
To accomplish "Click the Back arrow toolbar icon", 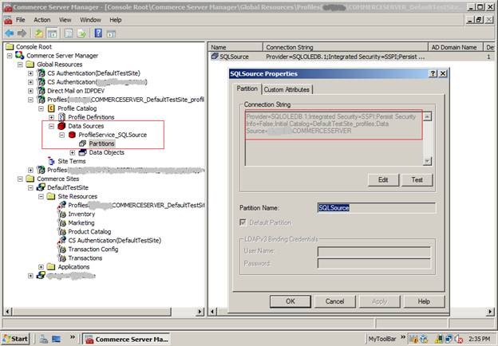I will coord(9,33).
